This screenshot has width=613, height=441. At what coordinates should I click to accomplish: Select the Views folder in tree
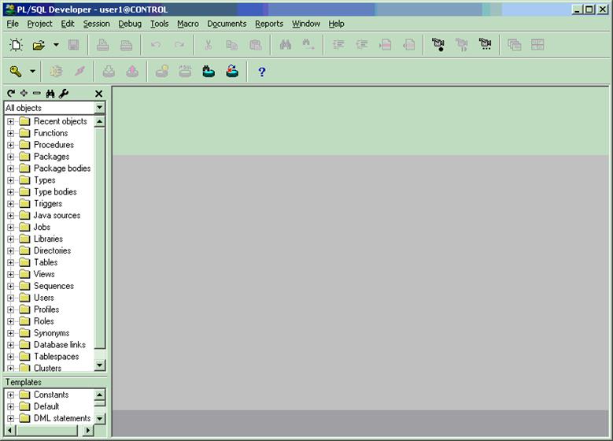pyautogui.click(x=44, y=274)
